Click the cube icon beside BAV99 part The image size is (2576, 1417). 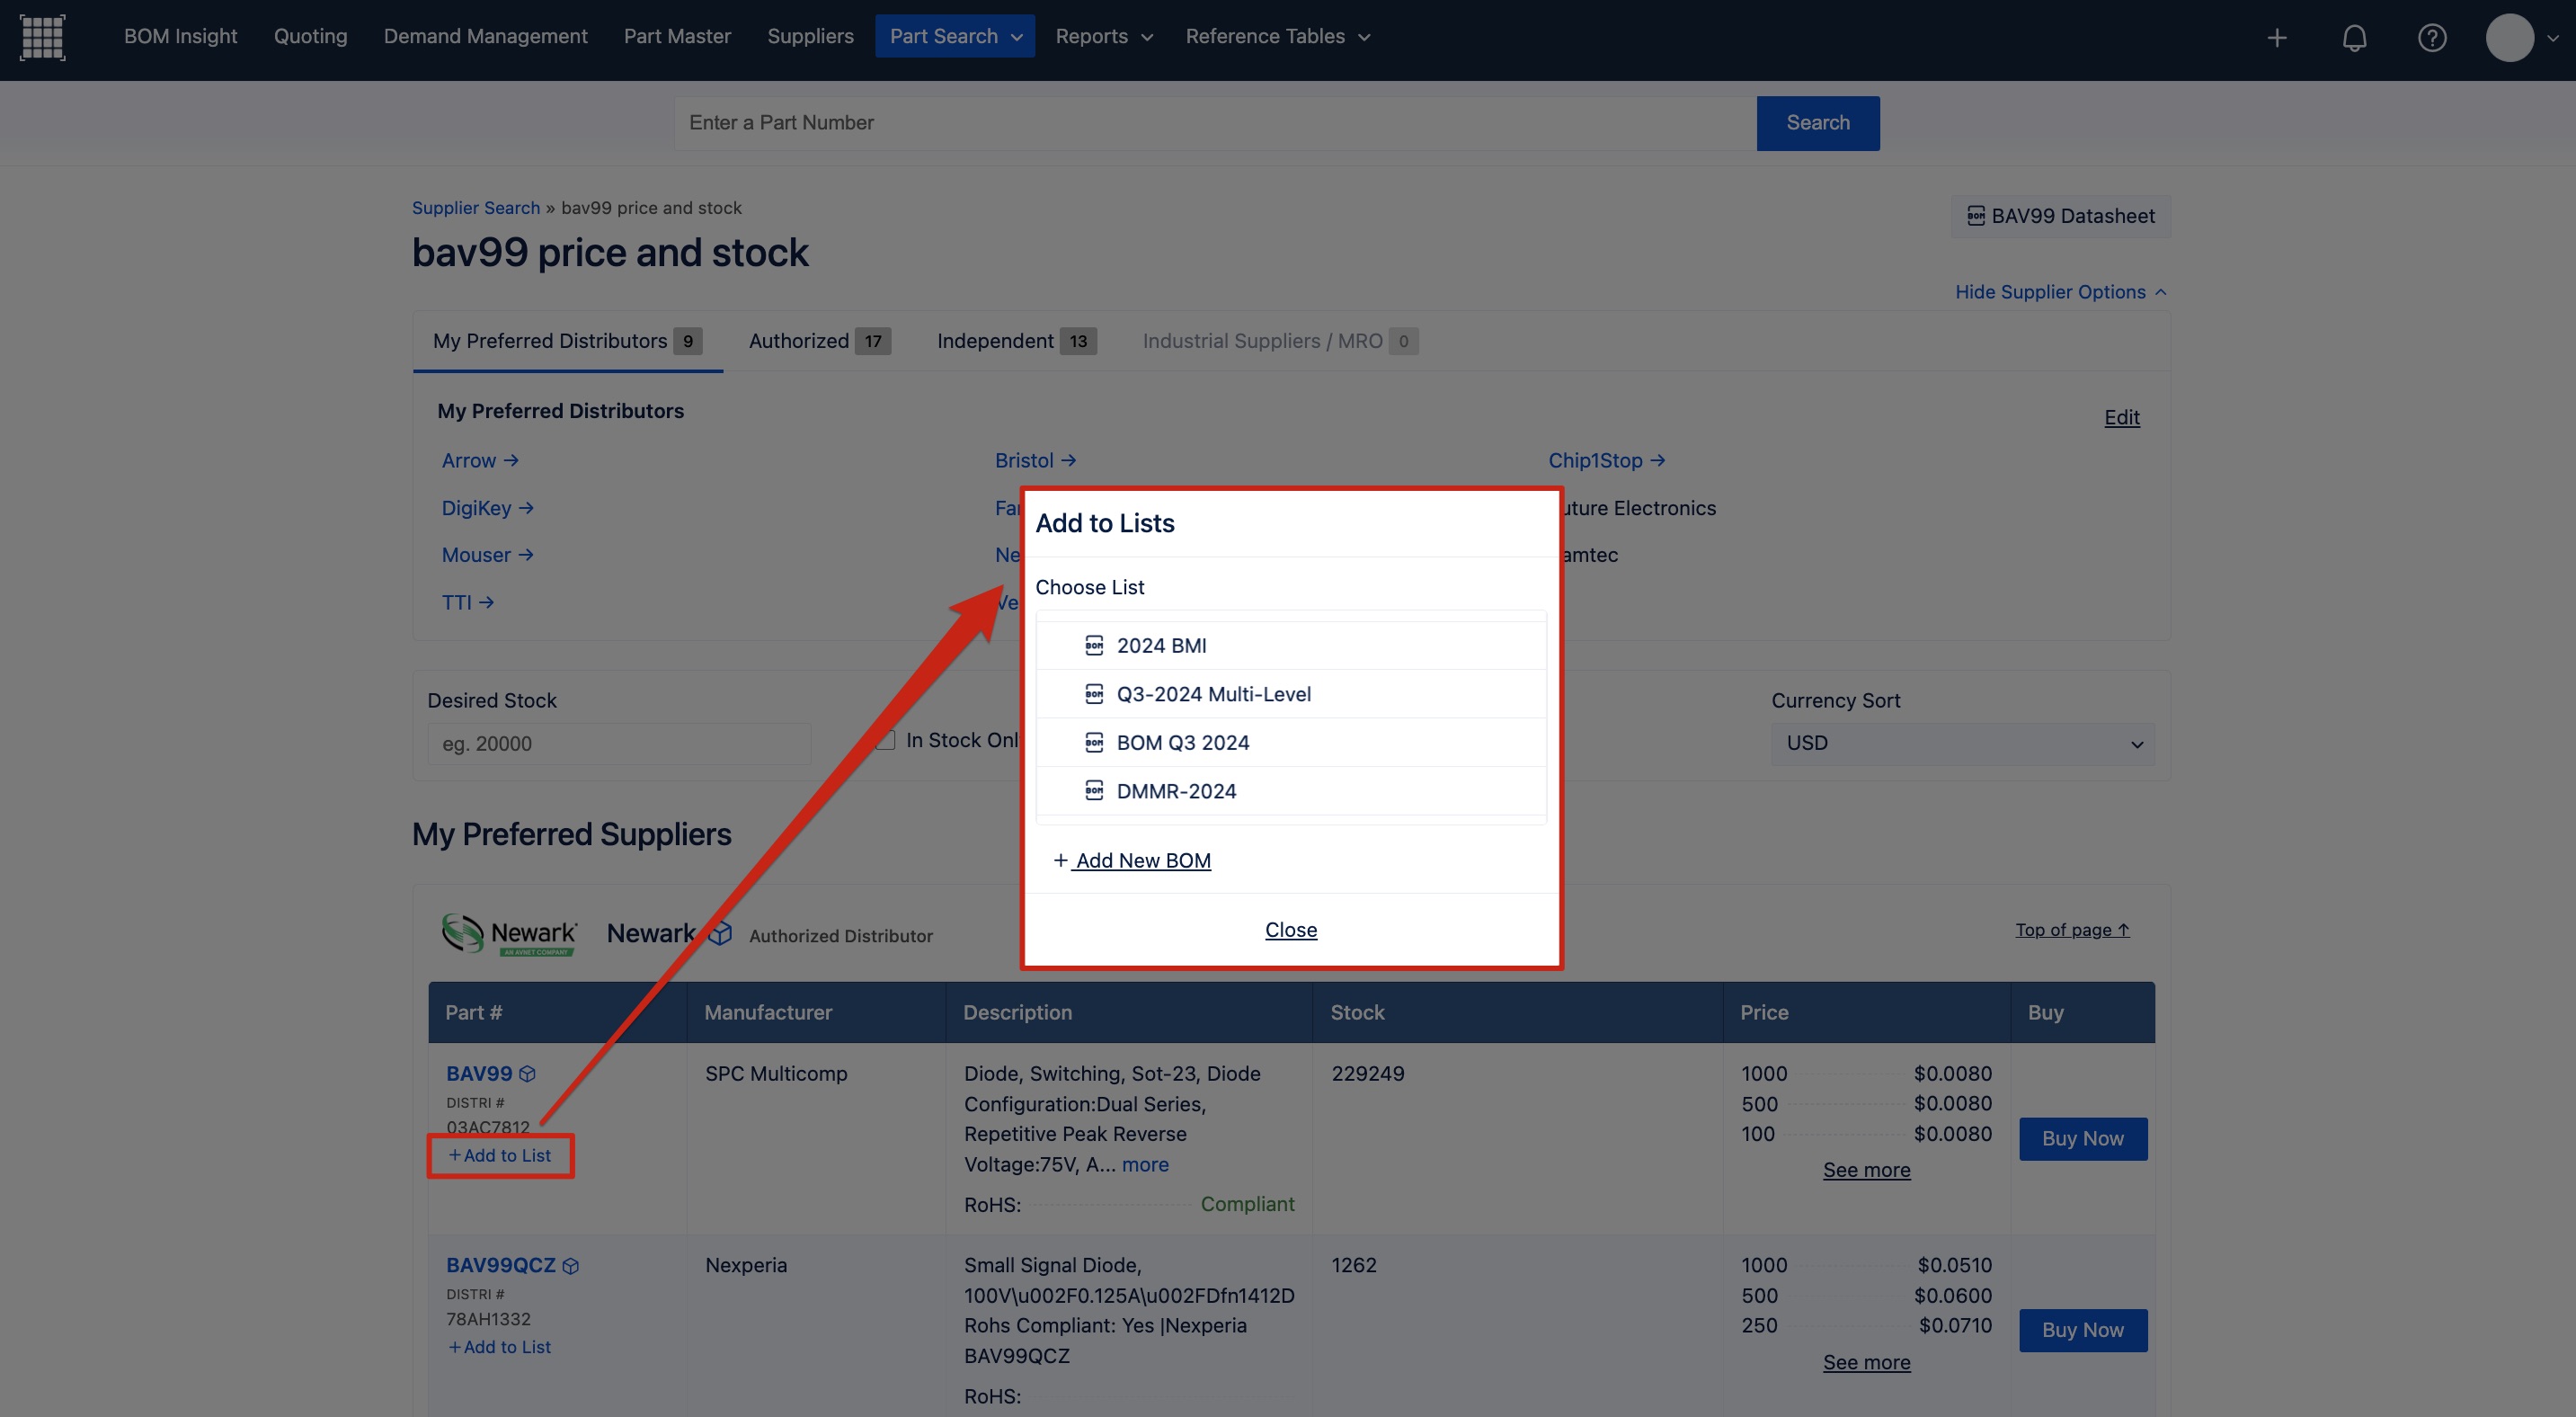tap(527, 1074)
